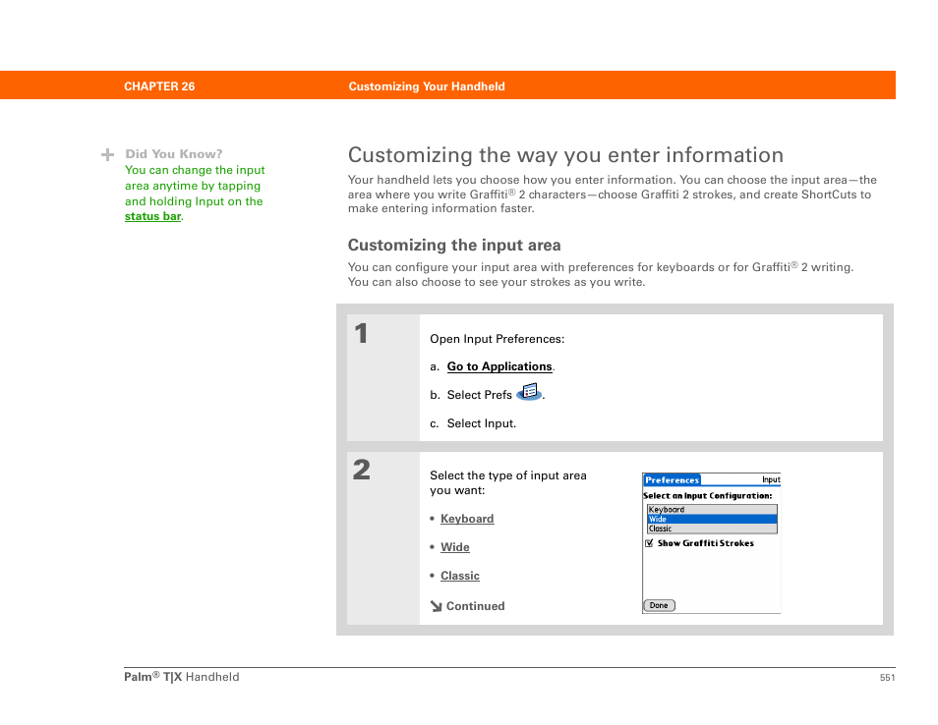Click the Palm T|X Handheld footer text
This screenshot has height=725, width=938.
(181, 677)
